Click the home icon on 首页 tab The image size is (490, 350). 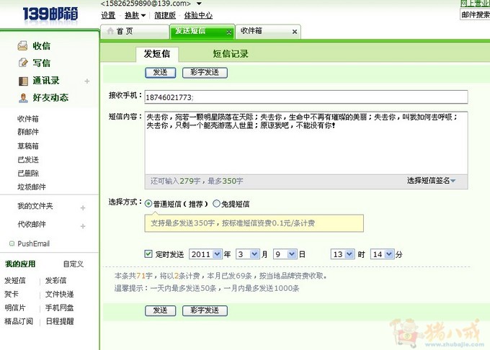pos(110,31)
